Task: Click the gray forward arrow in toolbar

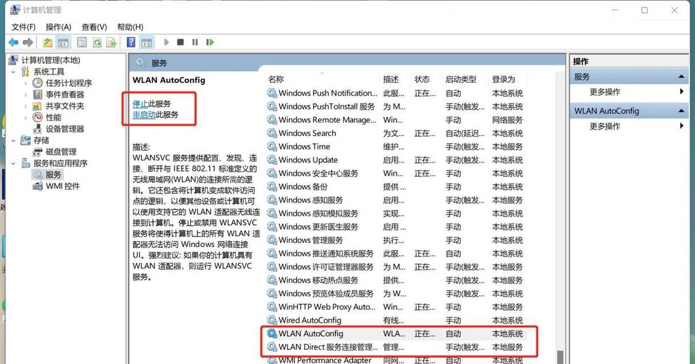Action: (x=27, y=42)
